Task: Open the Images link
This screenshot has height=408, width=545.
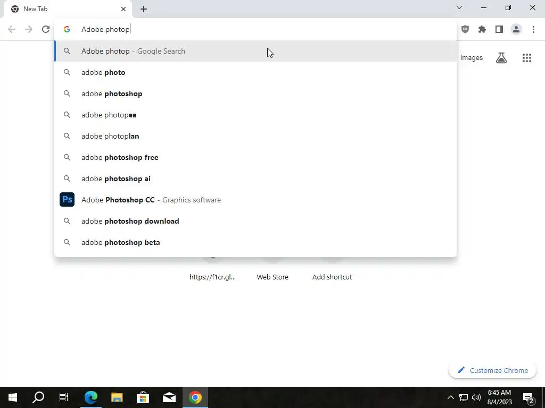Action: [x=472, y=57]
